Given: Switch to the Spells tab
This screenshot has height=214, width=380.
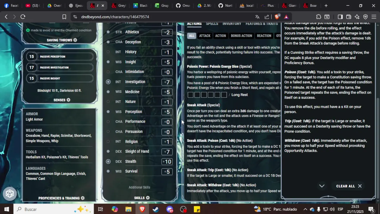Looking at the screenshot, I should 212,23.
